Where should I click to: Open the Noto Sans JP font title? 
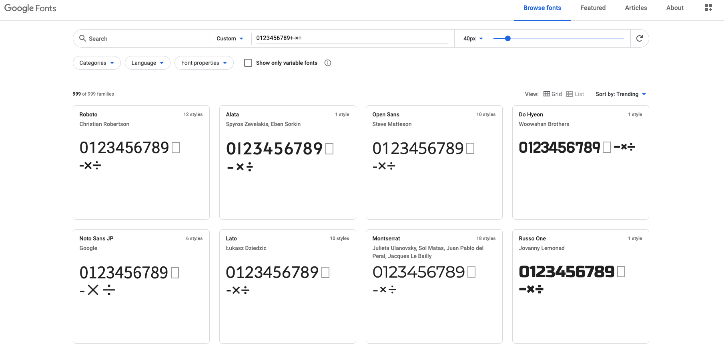pyautogui.click(x=96, y=238)
